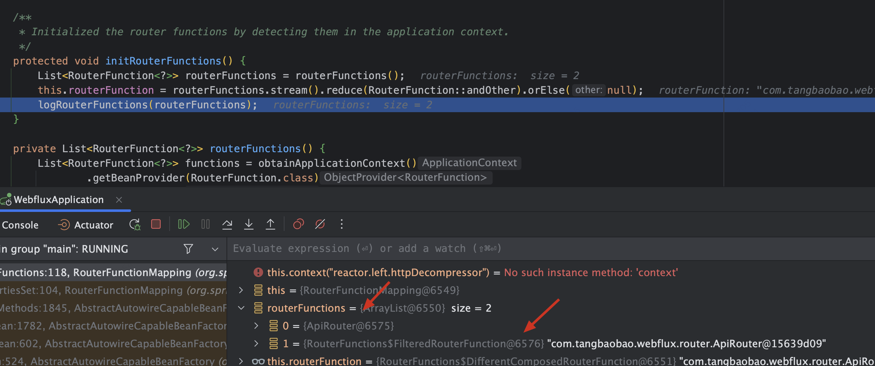
Task: Click obtainApplicationContext() call in editor
Action: 337,164
